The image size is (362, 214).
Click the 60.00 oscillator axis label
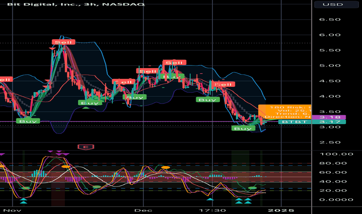pos(333,172)
